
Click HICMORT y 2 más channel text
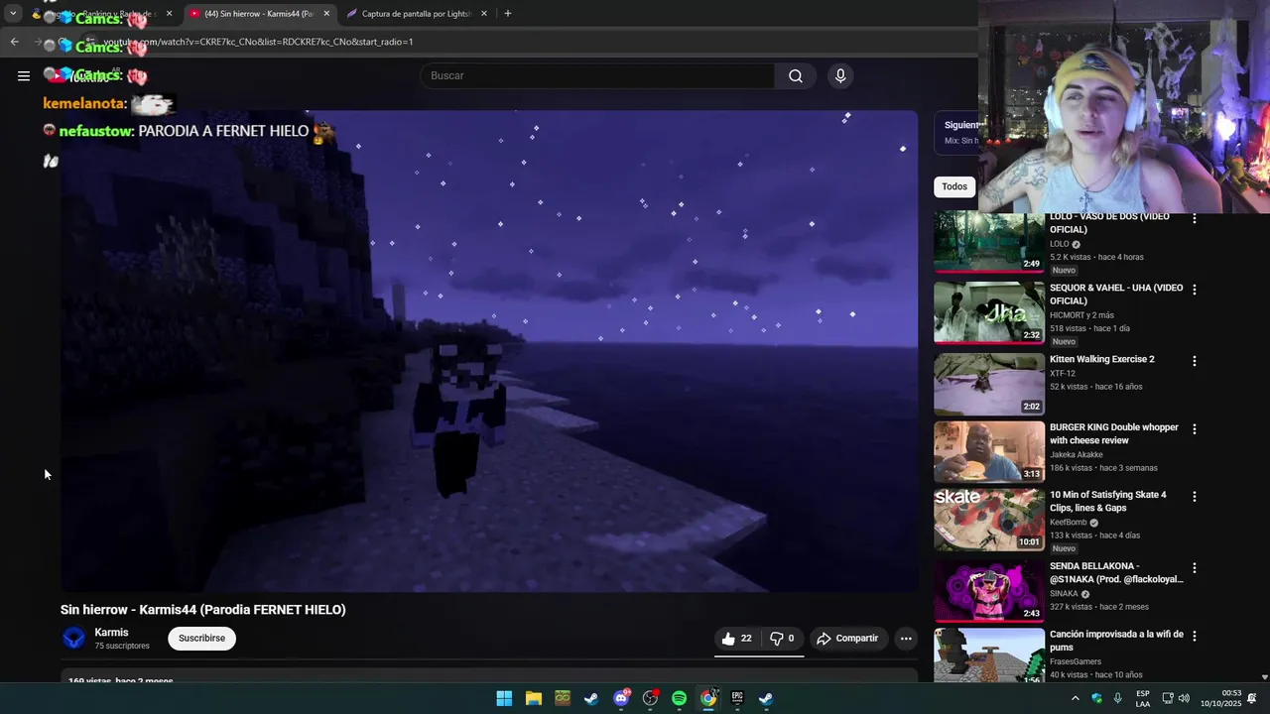(x=1081, y=315)
